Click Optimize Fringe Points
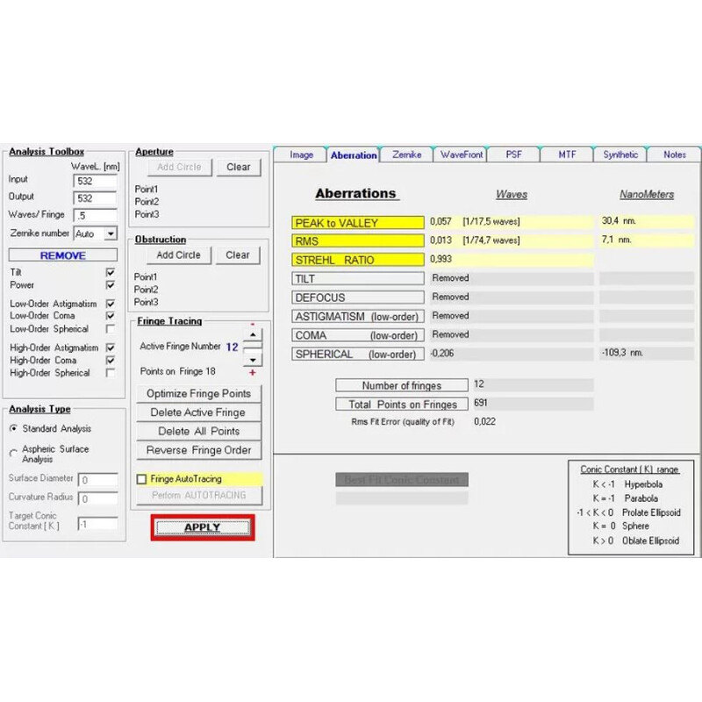The height and width of the screenshot is (702, 702). coord(198,394)
